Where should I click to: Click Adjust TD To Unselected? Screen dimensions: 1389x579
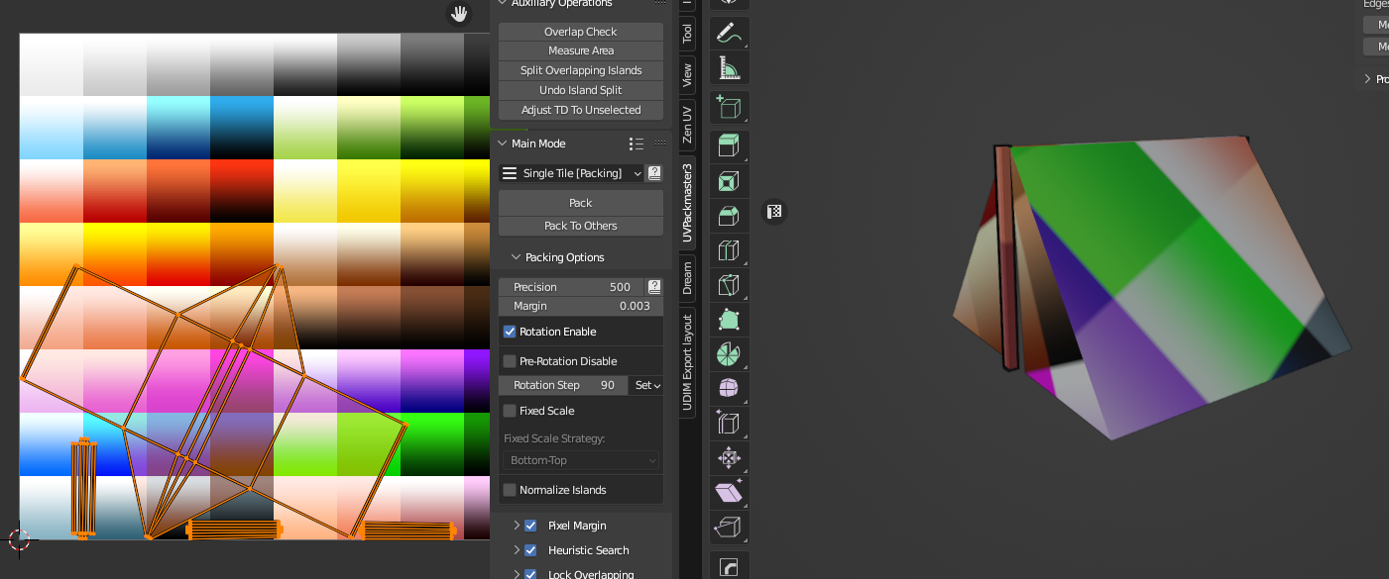coord(581,110)
